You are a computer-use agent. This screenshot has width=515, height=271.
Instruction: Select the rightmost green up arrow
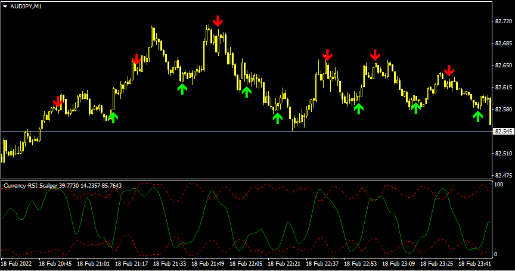[x=478, y=116]
